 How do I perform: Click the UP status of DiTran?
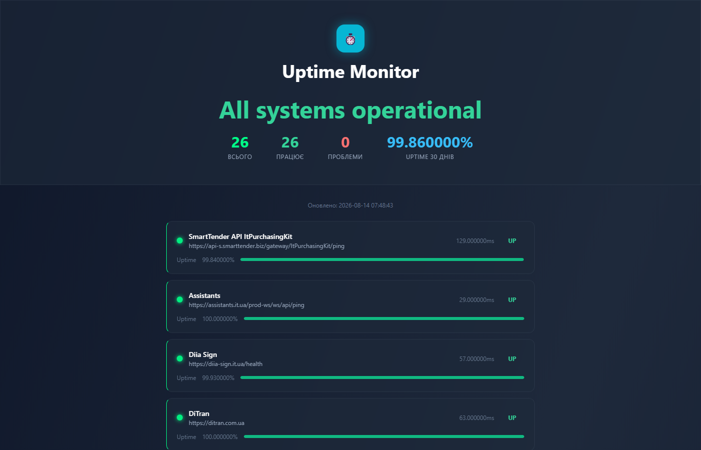(512, 418)
